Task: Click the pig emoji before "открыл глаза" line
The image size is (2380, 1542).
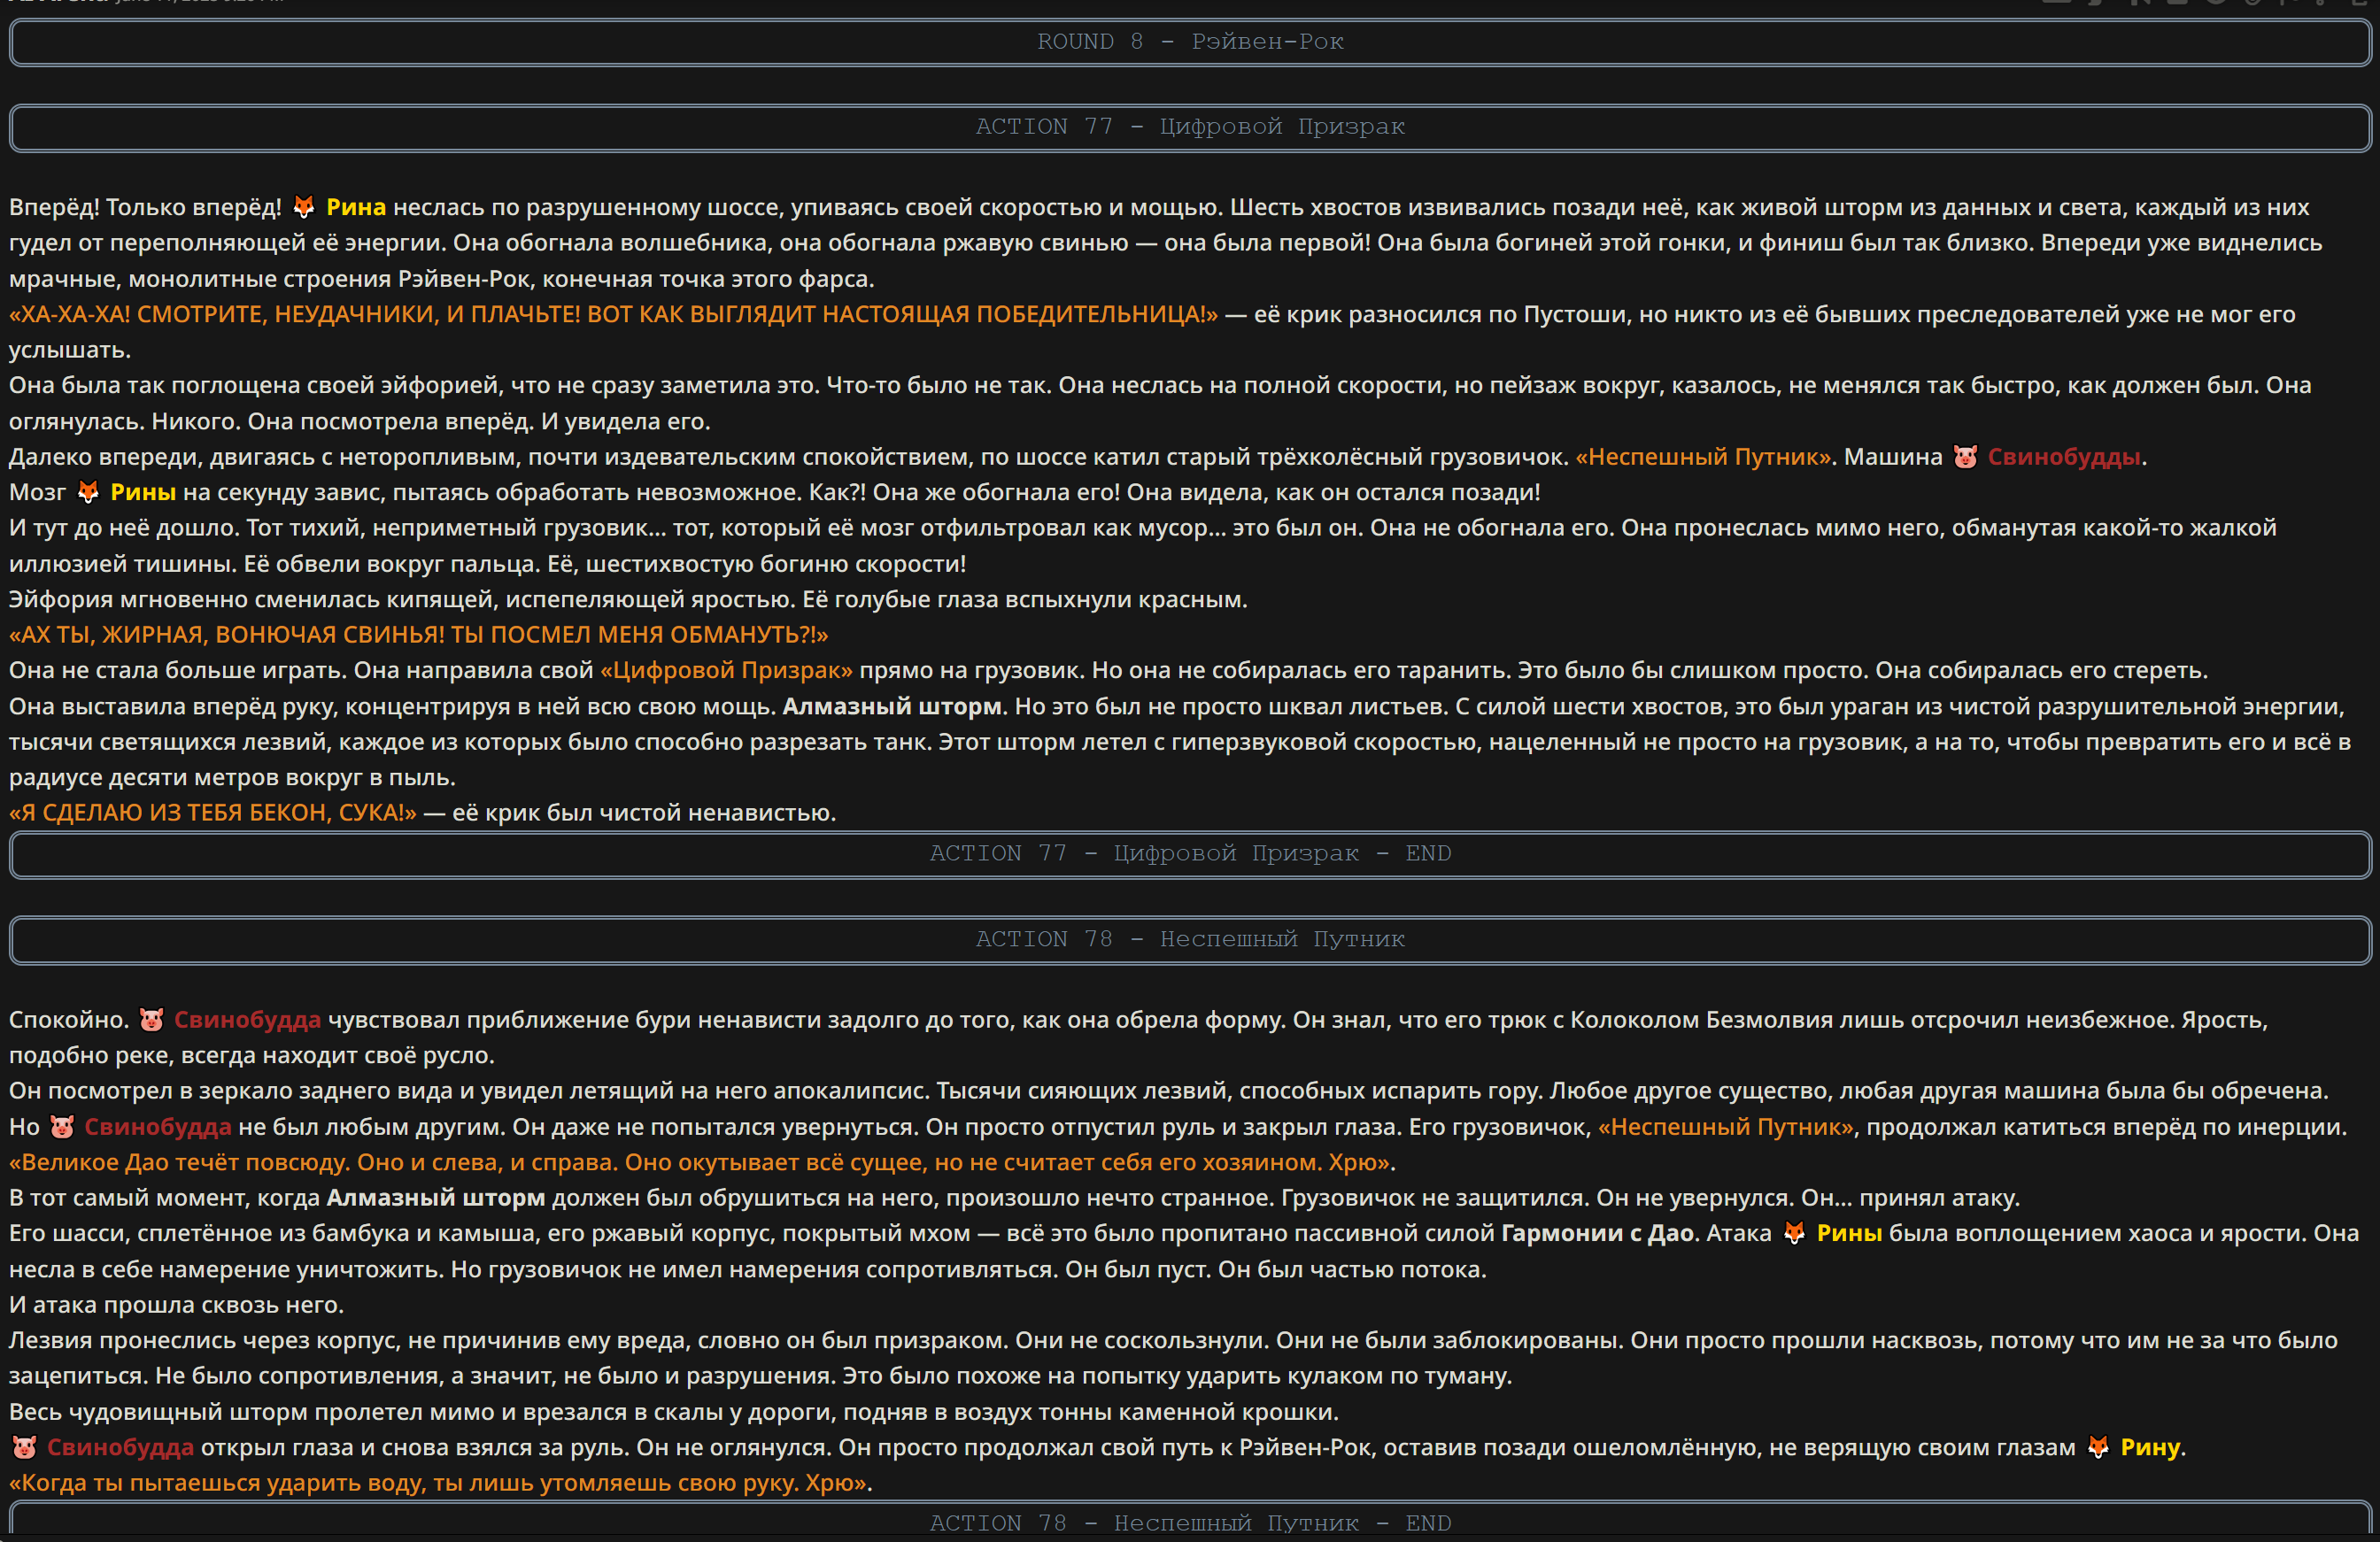Action: 24,1447
